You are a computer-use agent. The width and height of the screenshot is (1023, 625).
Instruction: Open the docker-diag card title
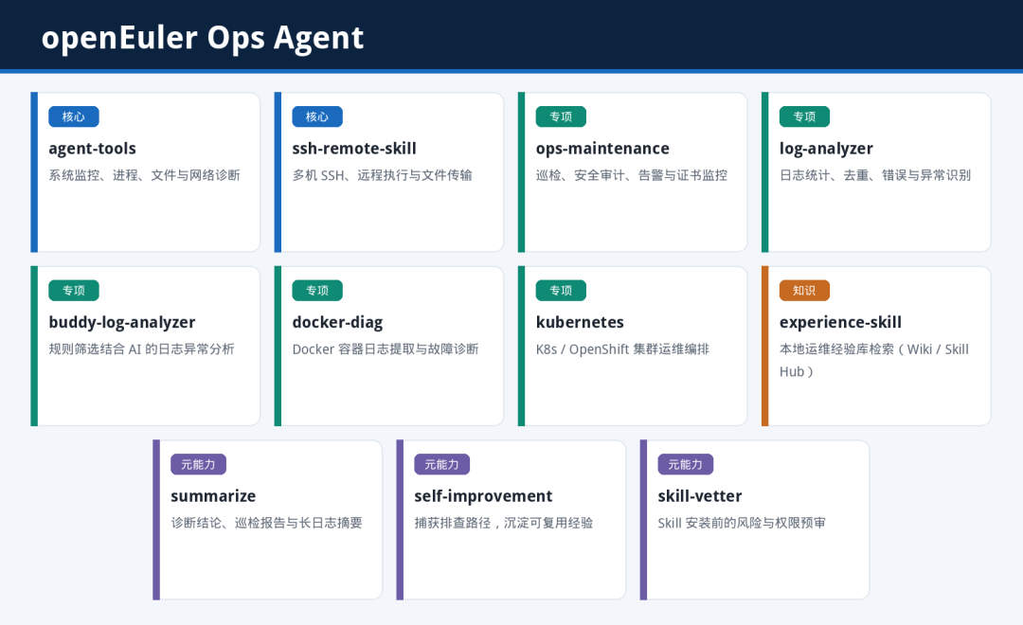click(x=337, y=322)
